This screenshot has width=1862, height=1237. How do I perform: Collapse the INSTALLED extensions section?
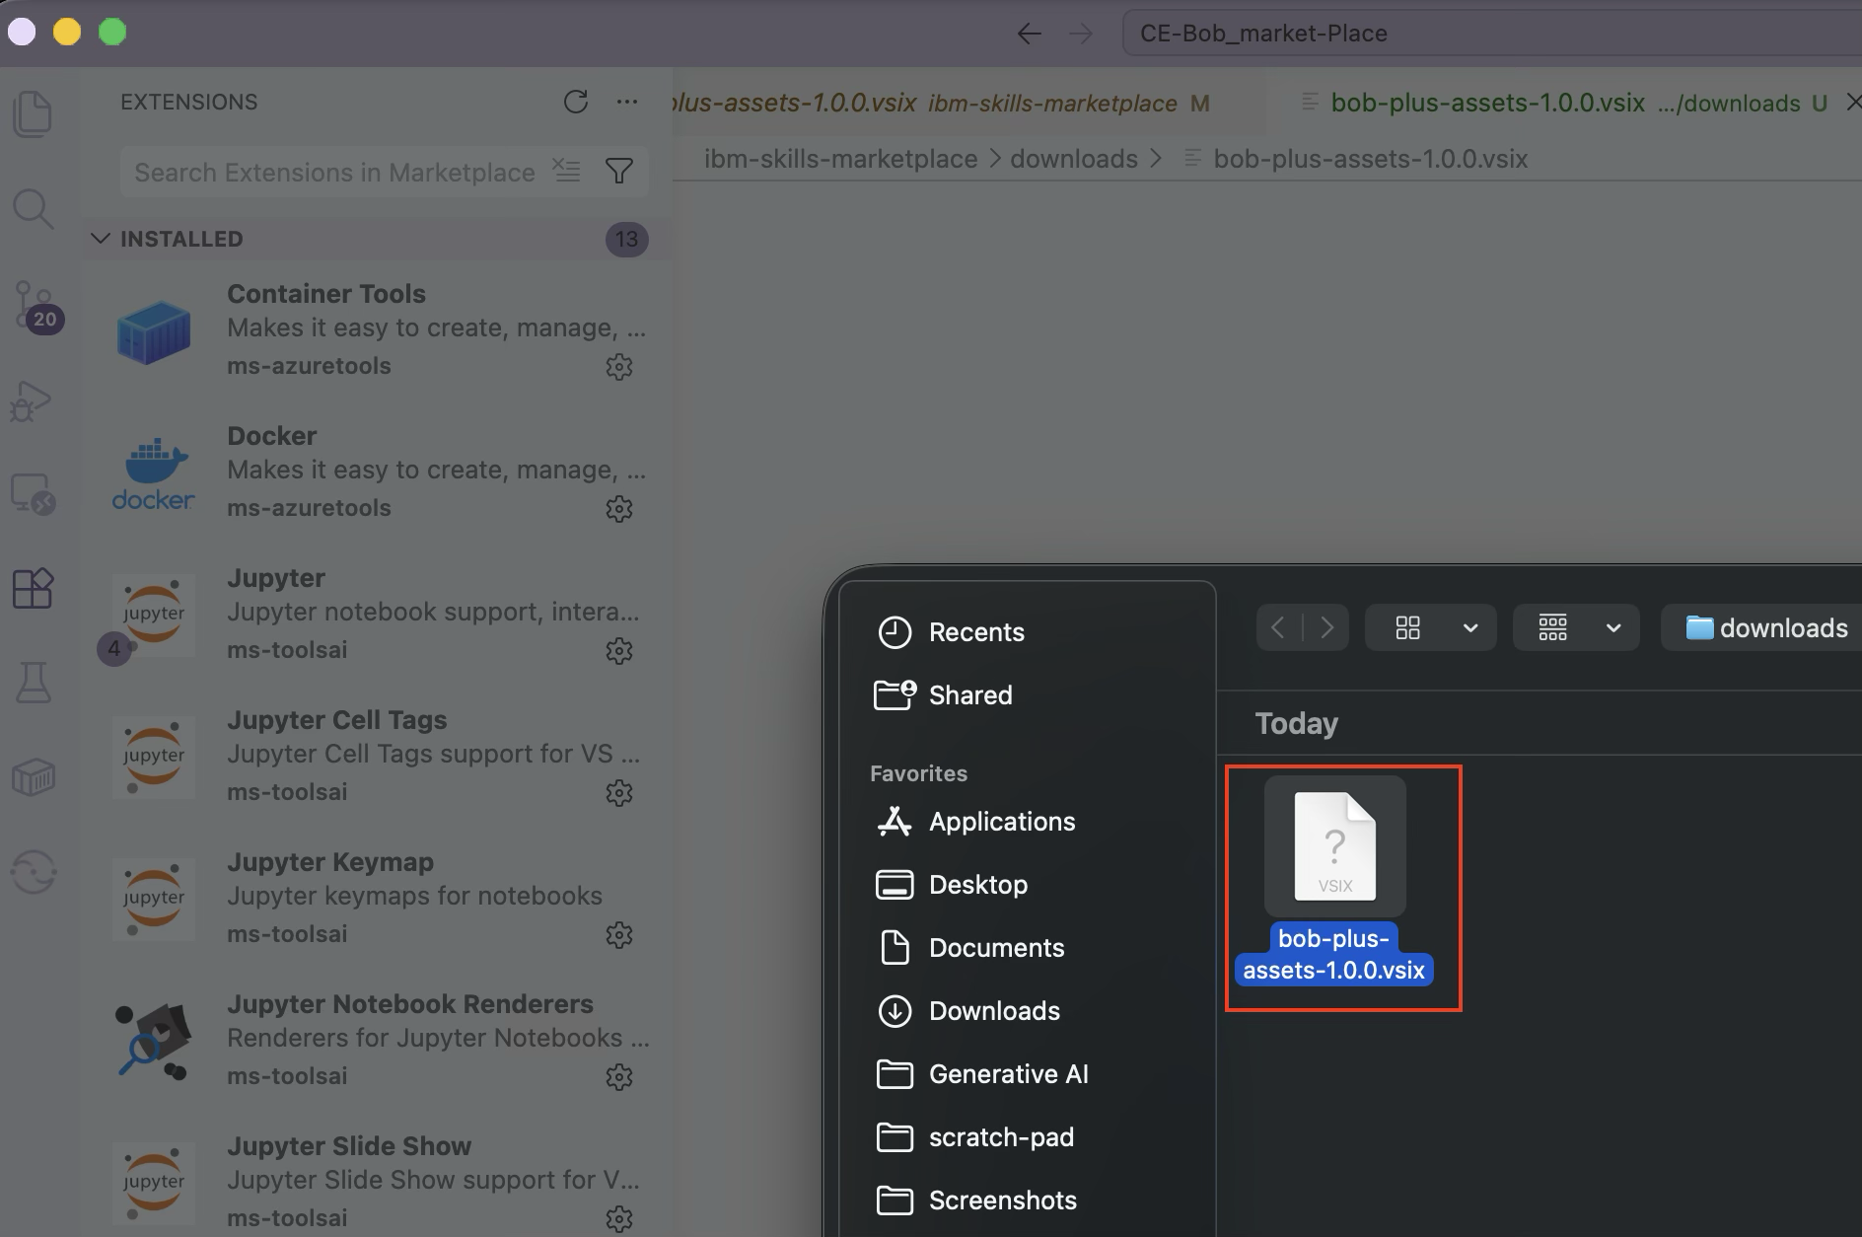(101, 239)
